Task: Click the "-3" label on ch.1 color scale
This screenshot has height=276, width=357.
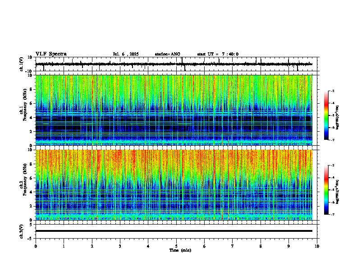Action: (332, 91)
